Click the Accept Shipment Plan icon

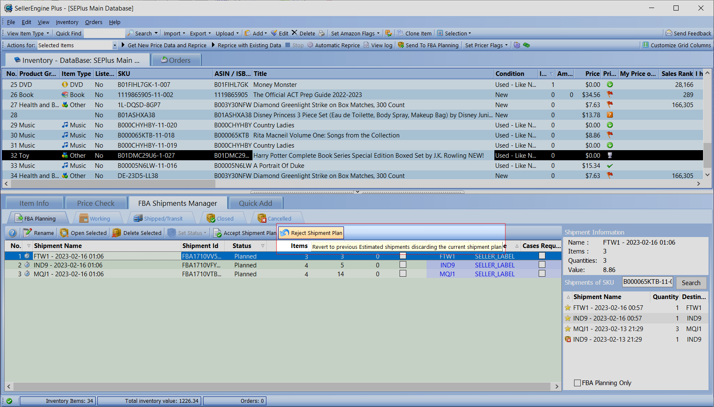(x=217, y=233)
